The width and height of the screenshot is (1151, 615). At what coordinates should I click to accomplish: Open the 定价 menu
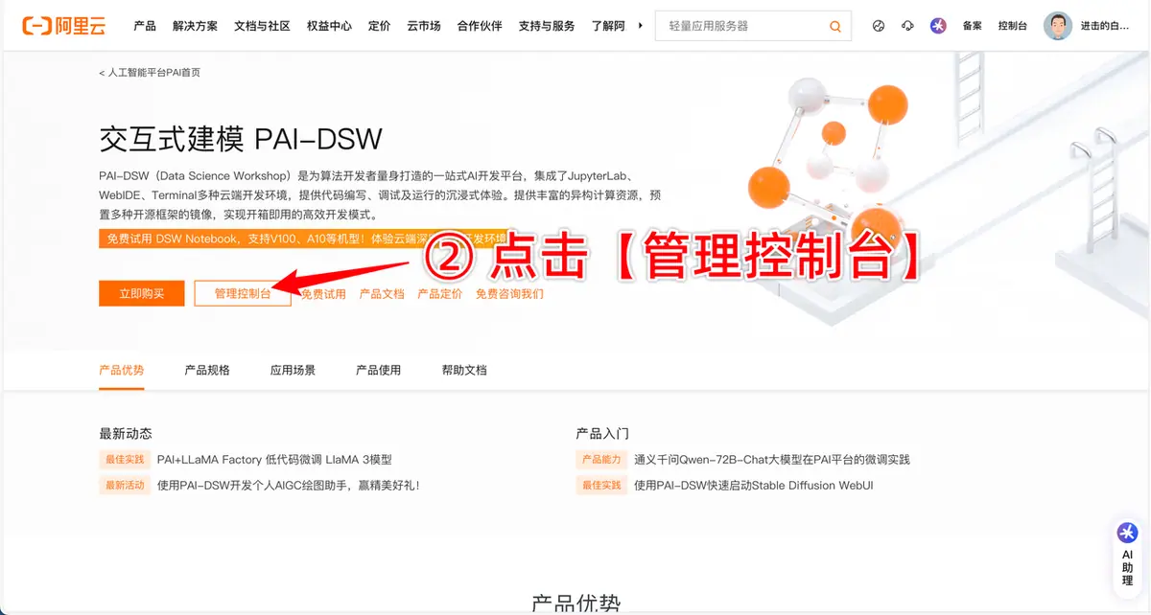pos(379,26)
